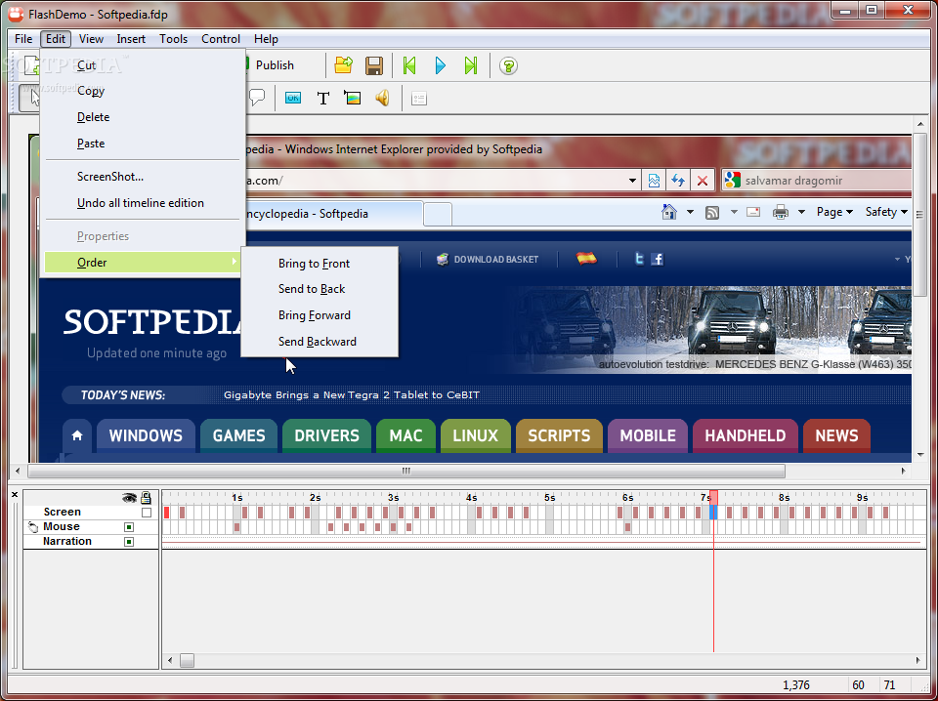The height and width of the screenshot is (701, 938).
Task: Click the Open project folder icon
Action: point(343,65)
